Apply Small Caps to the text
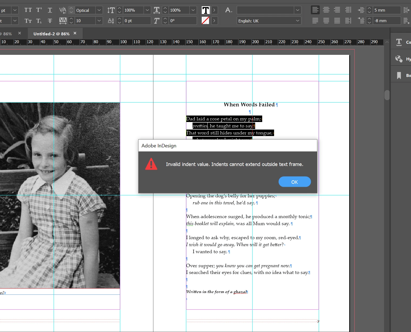Image resolution: width=411 pixels, height=332 pixels. pyautogui.click(x=28, y=21)
